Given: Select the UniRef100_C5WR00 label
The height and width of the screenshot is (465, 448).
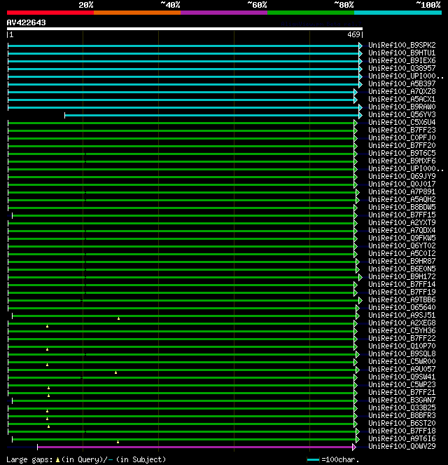Looking at the screenshot, I should tap(402, 361).
